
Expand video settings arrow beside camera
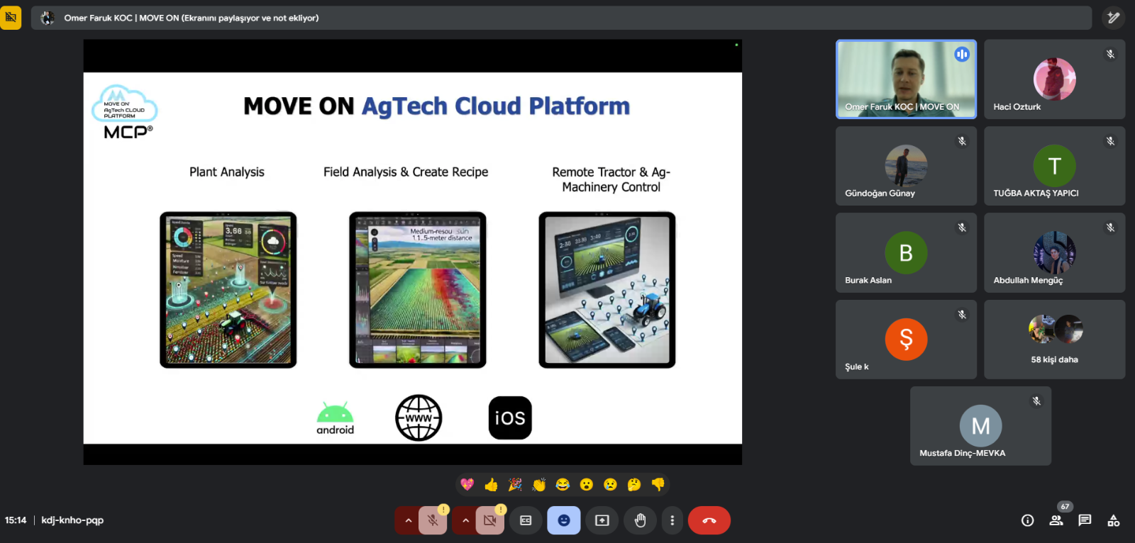click(465, 520)
